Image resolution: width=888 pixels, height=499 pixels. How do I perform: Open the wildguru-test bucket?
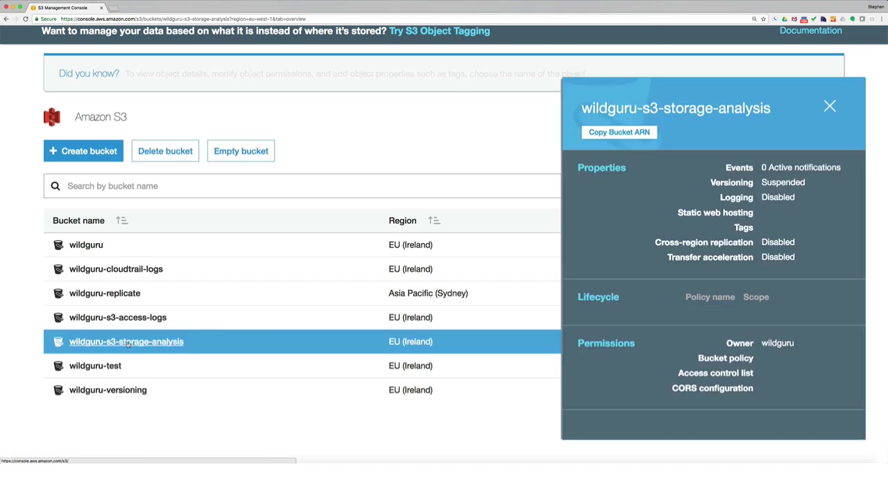click(95, 366)
